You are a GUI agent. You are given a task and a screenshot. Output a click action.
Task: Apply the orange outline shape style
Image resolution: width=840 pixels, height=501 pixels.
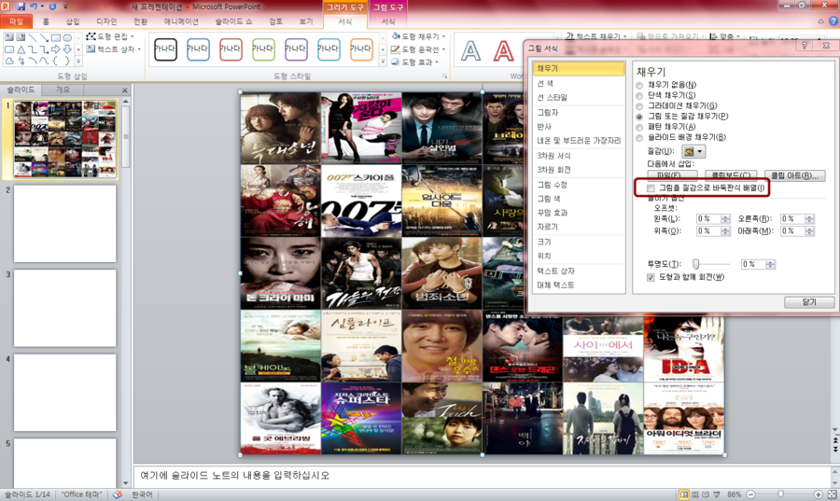[x=361, y=49]
